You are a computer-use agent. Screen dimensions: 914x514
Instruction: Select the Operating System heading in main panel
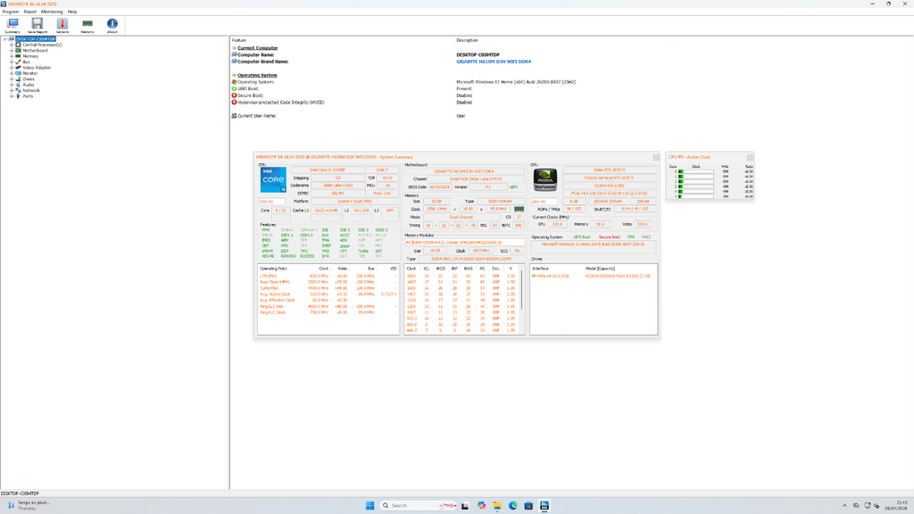pos(257,75)
